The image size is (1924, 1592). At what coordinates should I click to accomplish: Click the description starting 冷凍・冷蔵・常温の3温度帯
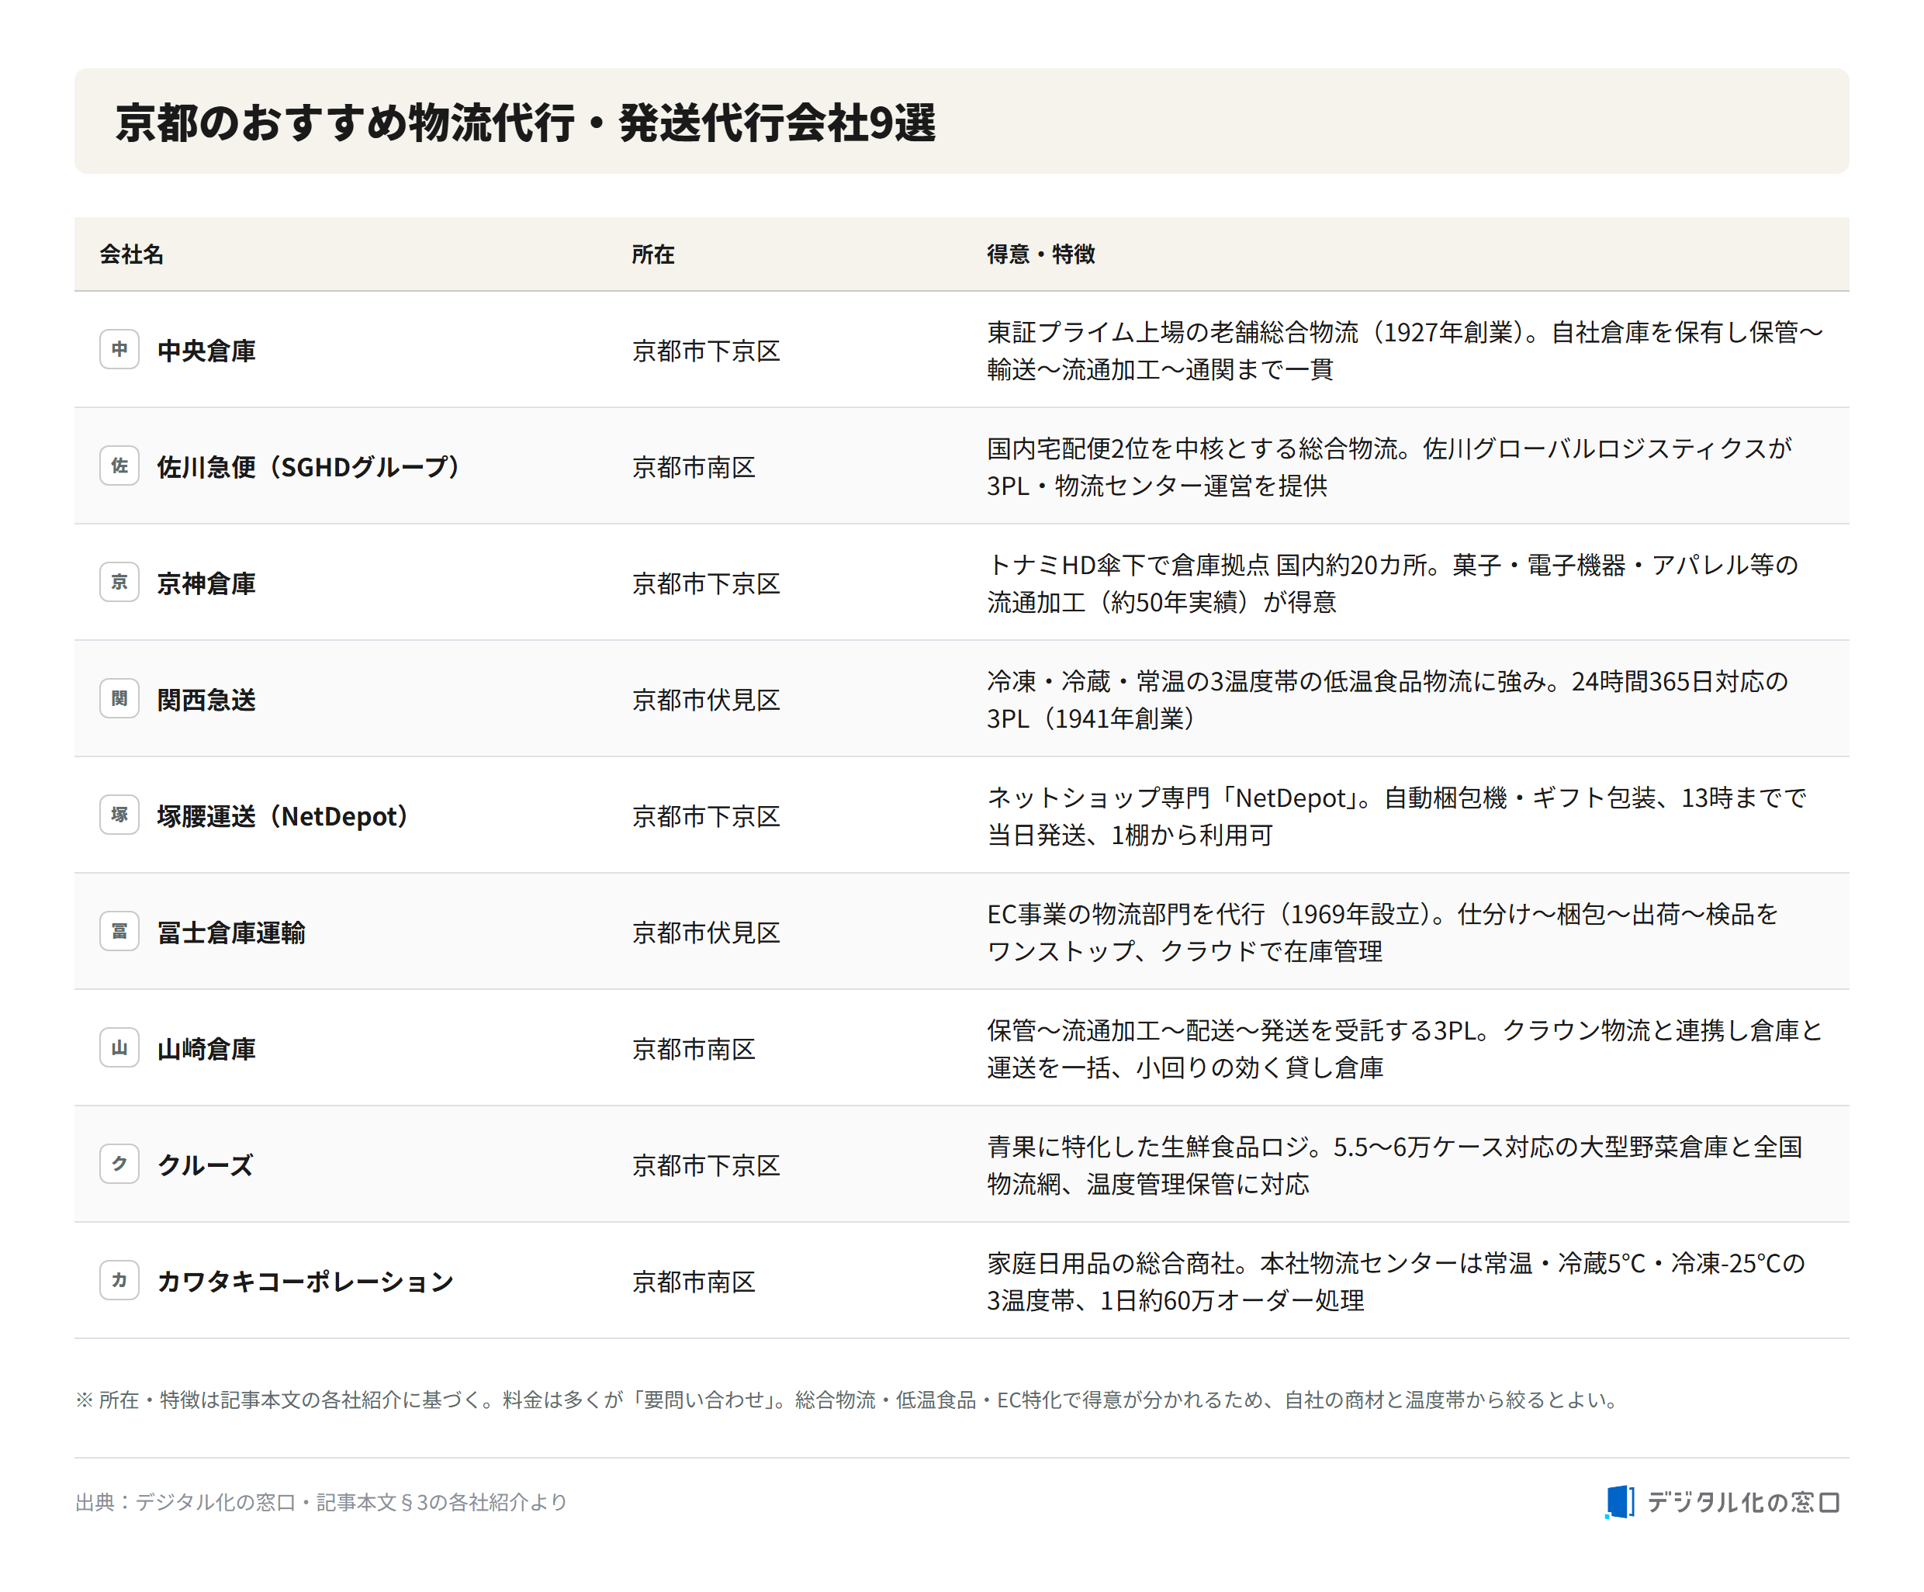(1387, 700)
